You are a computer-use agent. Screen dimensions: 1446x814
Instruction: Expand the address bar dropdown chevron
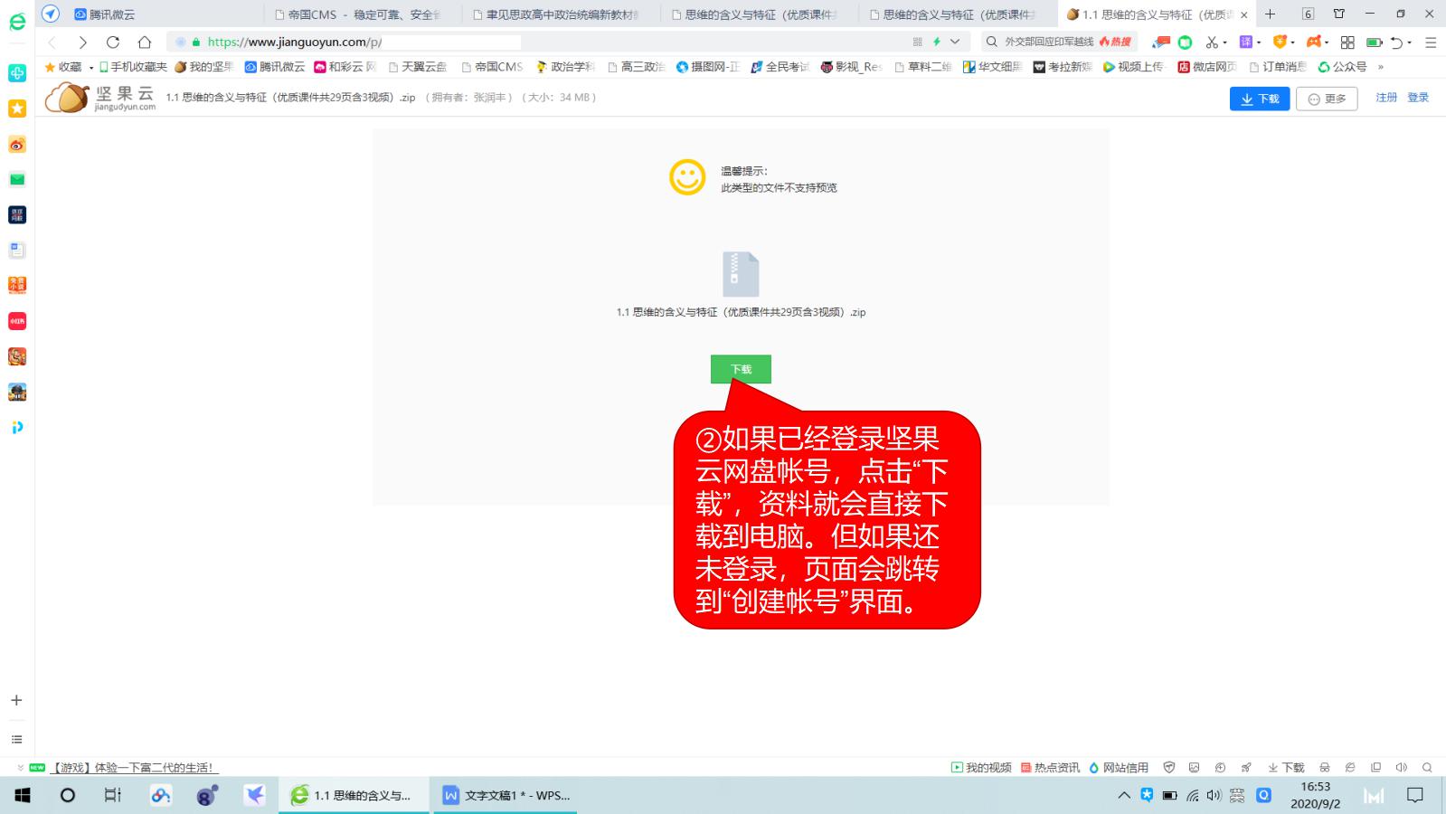[955, 42]
